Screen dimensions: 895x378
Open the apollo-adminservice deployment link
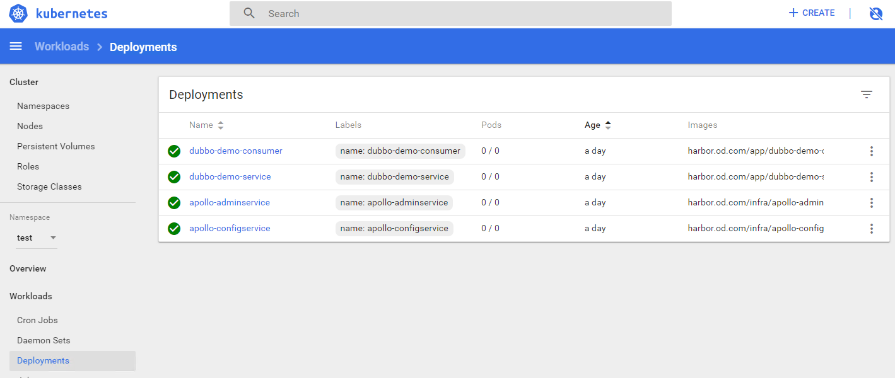point(230,203)
